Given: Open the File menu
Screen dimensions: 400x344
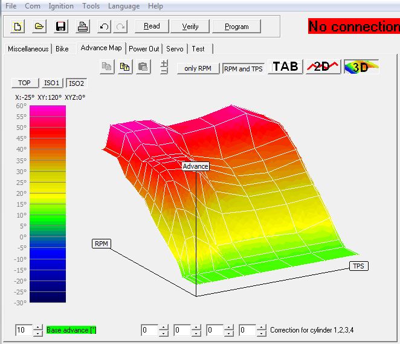Looking at the screenshot, I should [11, 6].
